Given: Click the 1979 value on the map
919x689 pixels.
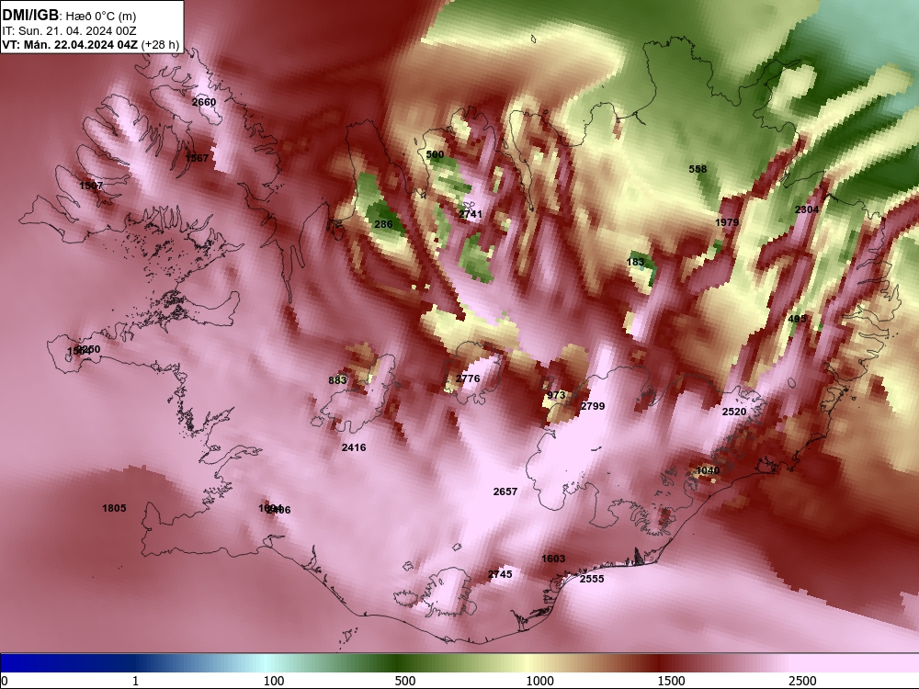Looking at the screenshot, I should 727,222.
